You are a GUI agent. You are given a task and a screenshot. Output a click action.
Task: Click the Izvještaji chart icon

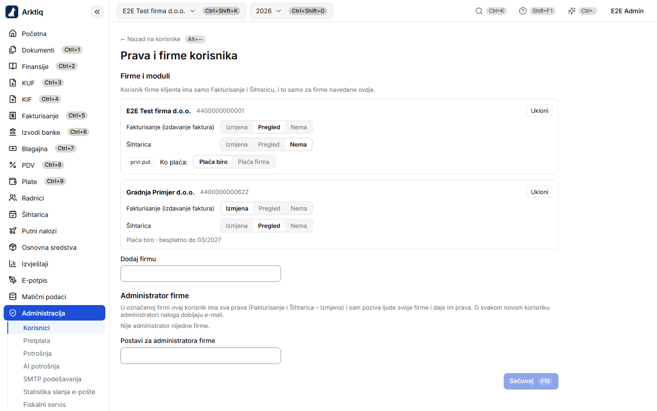click(13, 263)
